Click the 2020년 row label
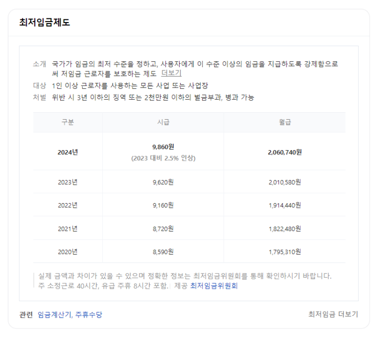 tap(68, 252)
